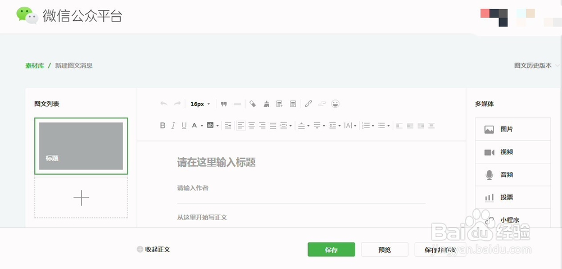Select left text alignment
Screen dimensions: 562x269
(241, 126)
